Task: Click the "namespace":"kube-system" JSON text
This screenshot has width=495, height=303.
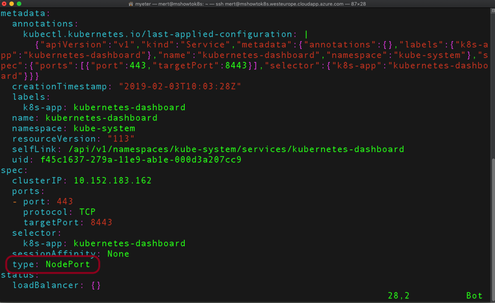Action: (397, 55)
